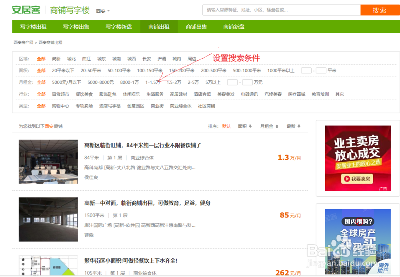The image size is (400, 277).
Task: Sort listings by 默认
Action: pyautogui.click(x=226, y=126)
